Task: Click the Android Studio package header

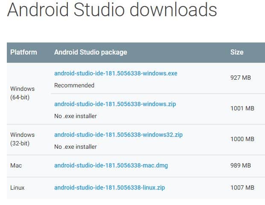Action: tap(90, 52)
